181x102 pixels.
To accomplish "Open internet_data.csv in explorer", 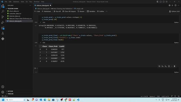I will (15, 16).
